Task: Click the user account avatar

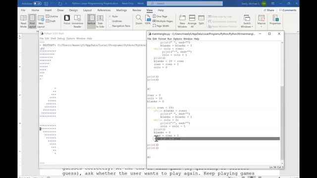Action: tap(264, 3)
